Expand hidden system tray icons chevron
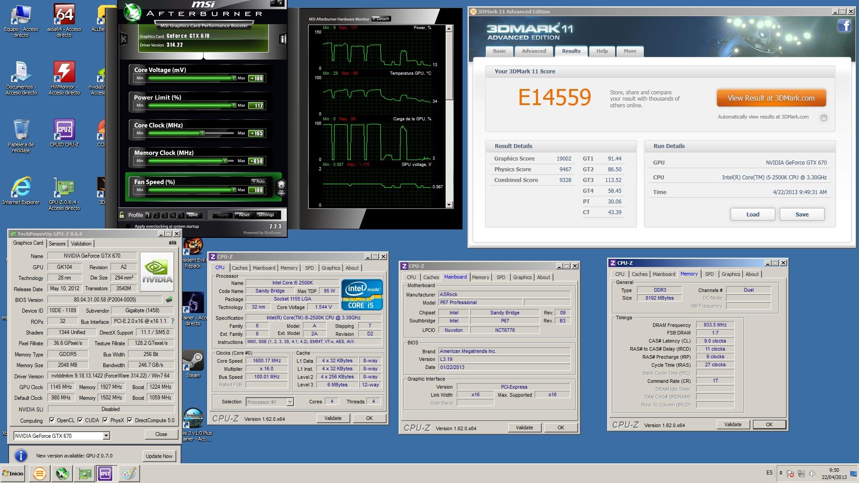Screen dimensions: 859x483 [x=781, y=473]
